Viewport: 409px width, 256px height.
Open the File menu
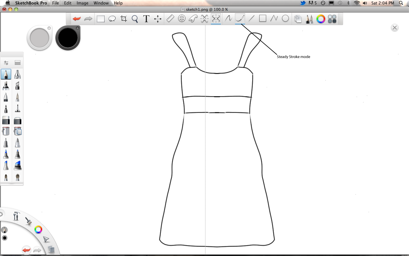[56, 3]
